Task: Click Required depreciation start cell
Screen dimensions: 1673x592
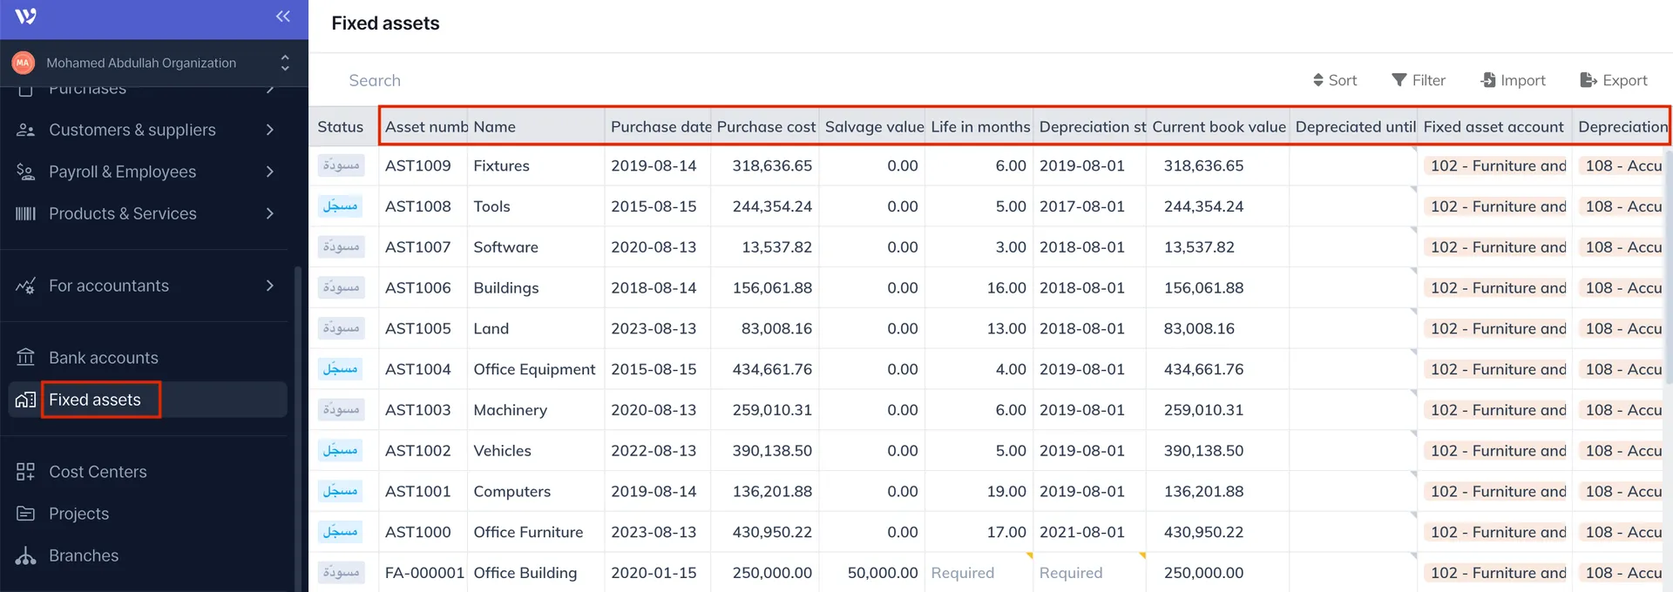Action: 1090,573
